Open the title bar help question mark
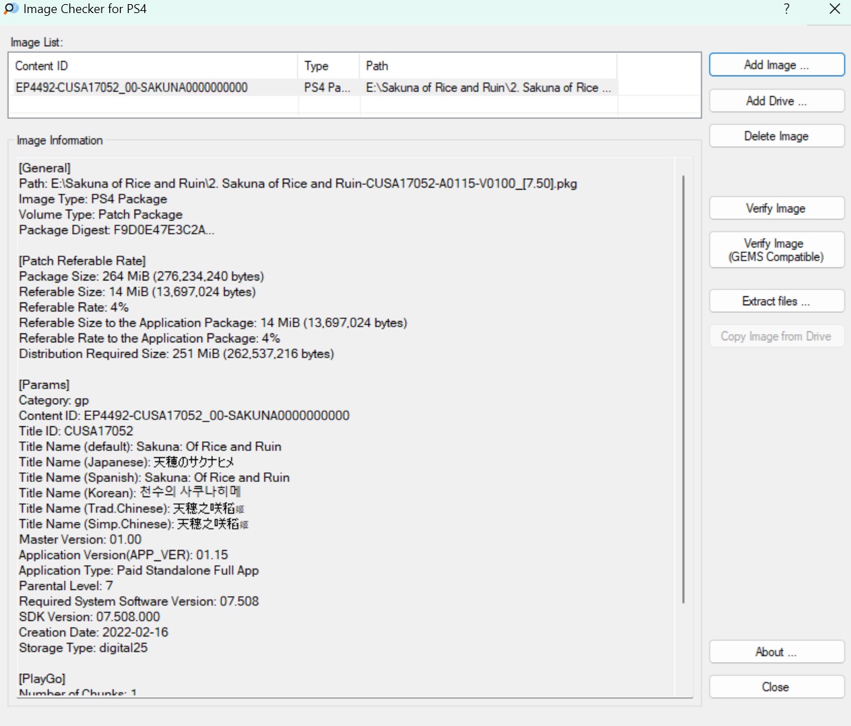Viewport: 851px width, 726px height. (786, 9)
